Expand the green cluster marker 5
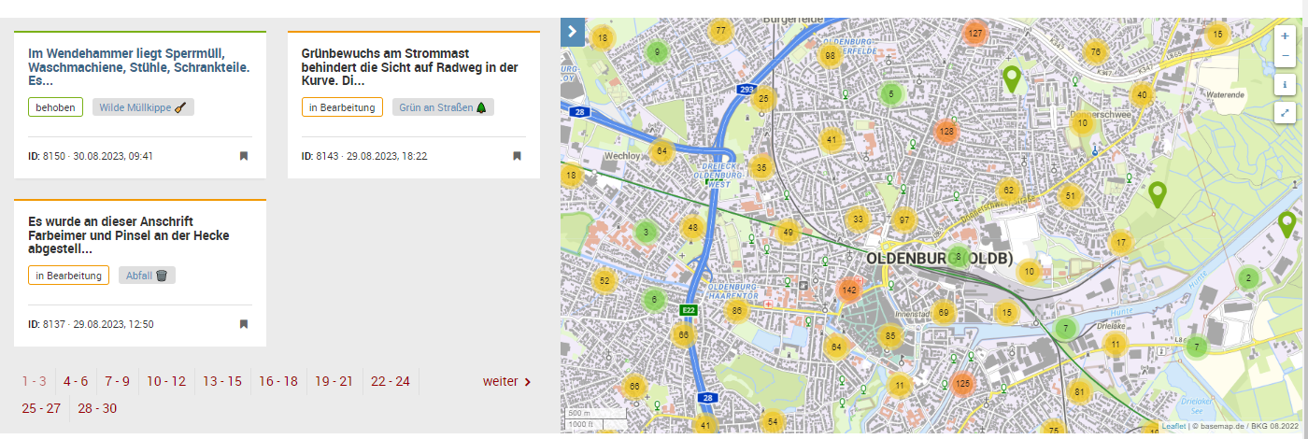The width and height of the screenshot is (1308, 439). click(891, 93)
